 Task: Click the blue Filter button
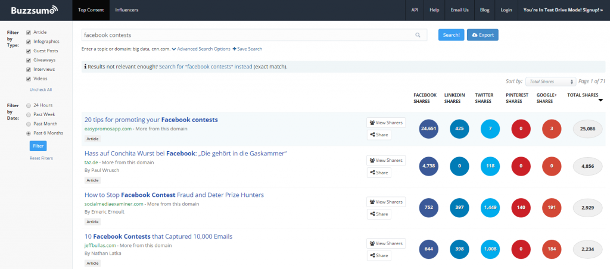click(x=38, y=146)
